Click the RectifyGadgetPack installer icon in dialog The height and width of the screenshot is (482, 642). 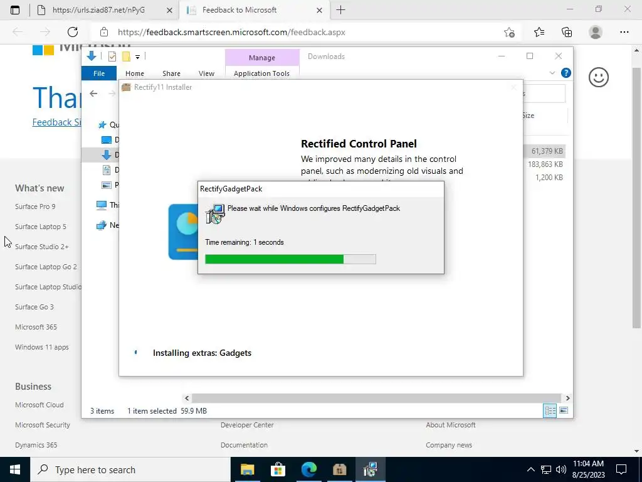[216, 214]
